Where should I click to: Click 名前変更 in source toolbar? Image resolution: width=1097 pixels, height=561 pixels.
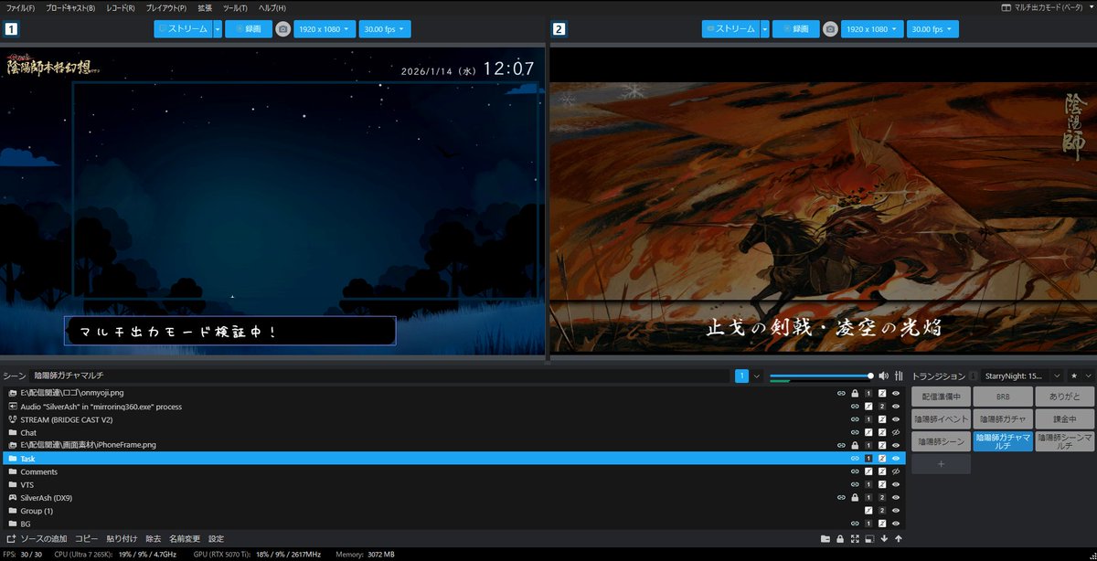pos(186,539)
